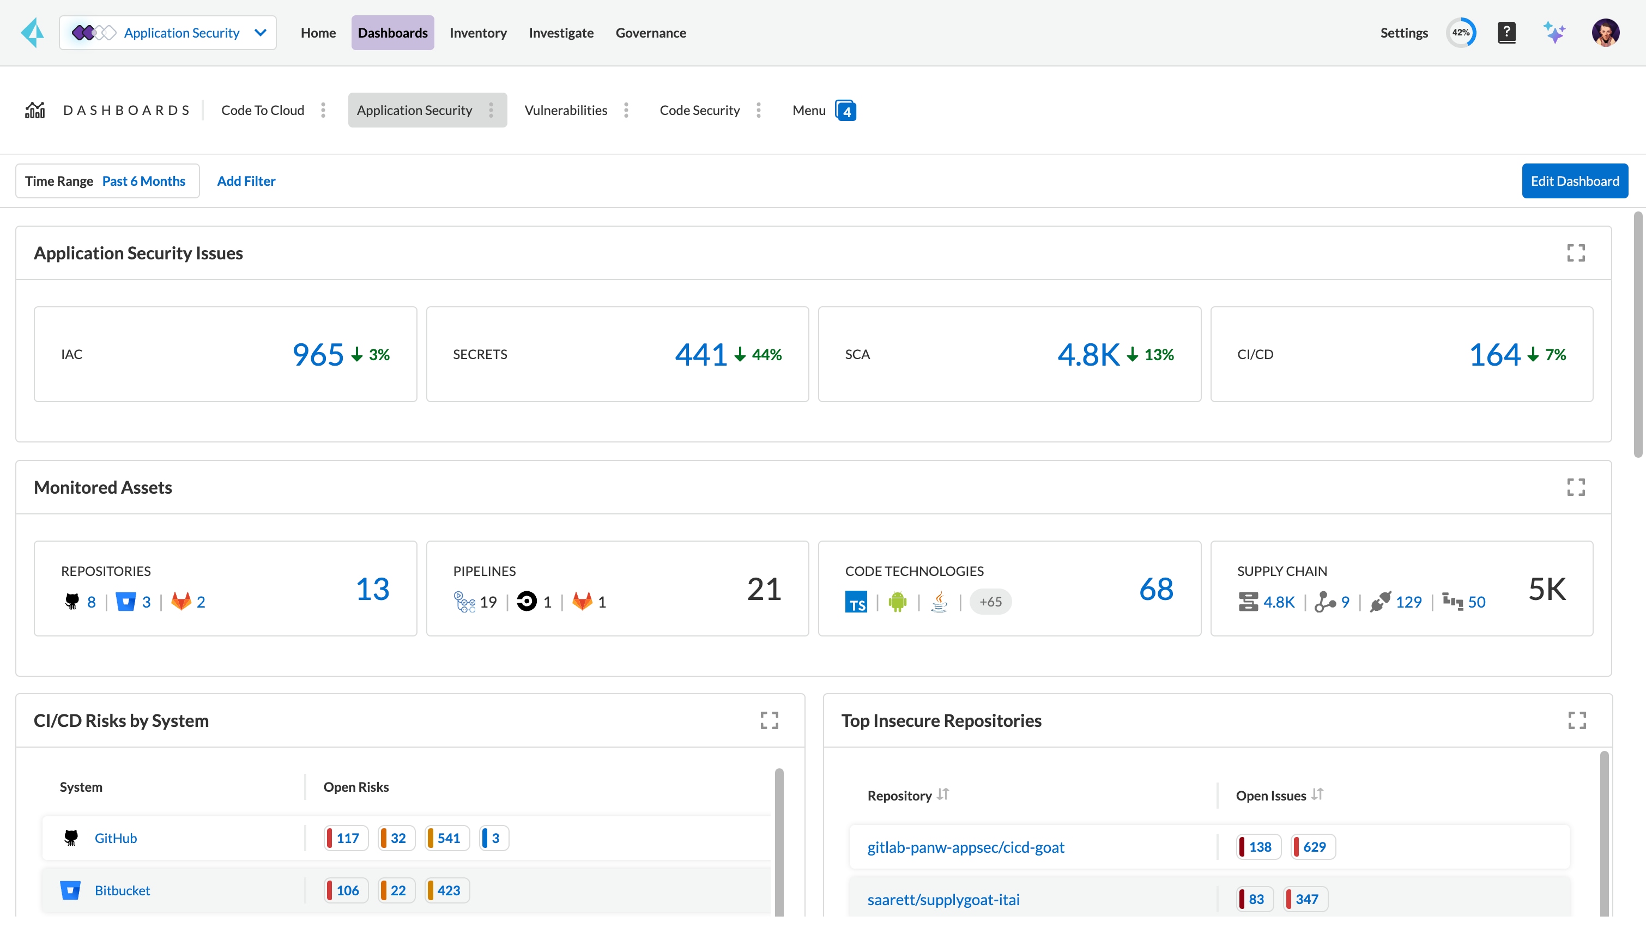Click the 42% progress ring indicator
This screenshot has height=934, width=1646.
[1461, 33]
